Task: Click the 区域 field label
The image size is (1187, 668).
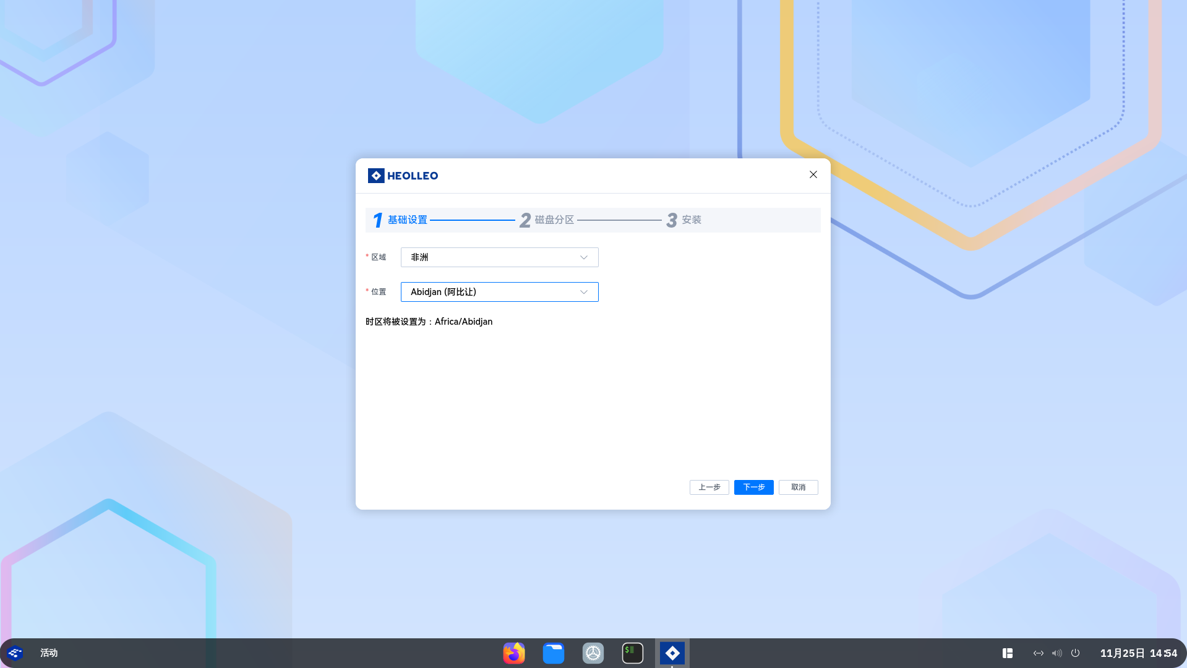Action: (x=378, y=257)
